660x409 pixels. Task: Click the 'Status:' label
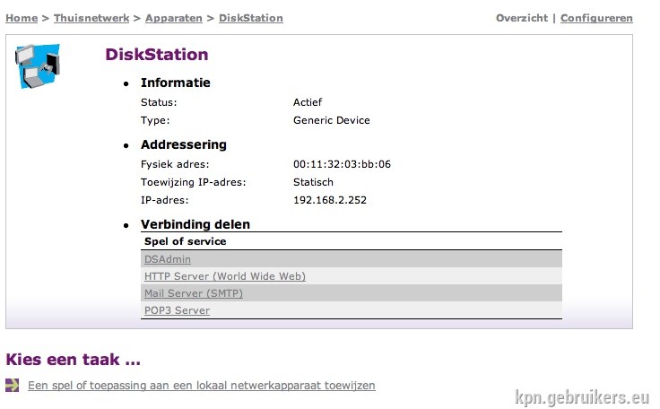click(x=159, y=102)
